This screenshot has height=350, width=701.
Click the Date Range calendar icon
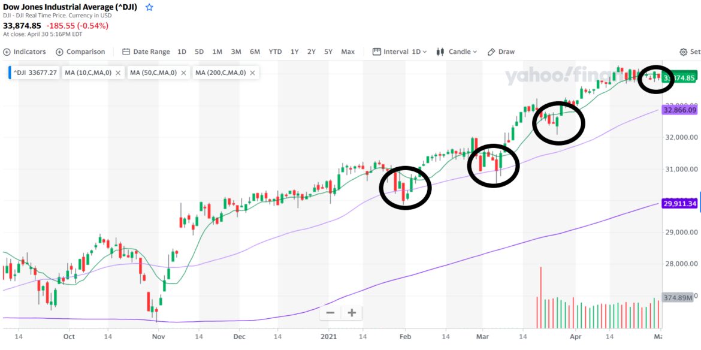click(127, 52)
